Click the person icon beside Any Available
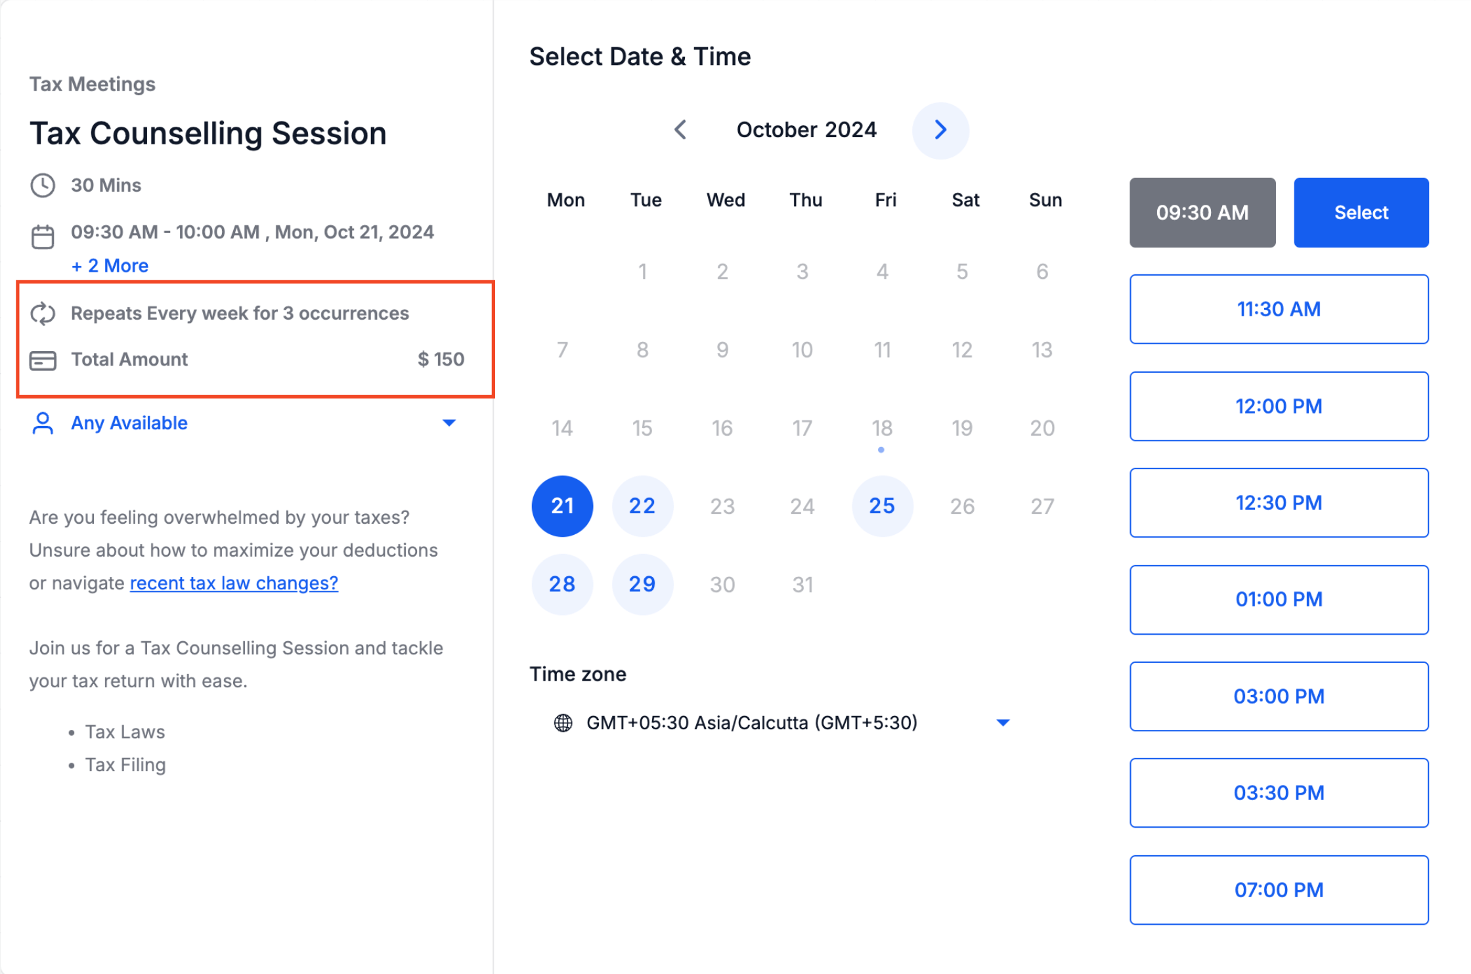 pos(43,423)
